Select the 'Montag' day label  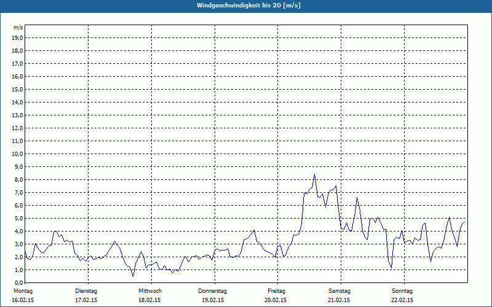pyautogui.click(x=23, y=291)
